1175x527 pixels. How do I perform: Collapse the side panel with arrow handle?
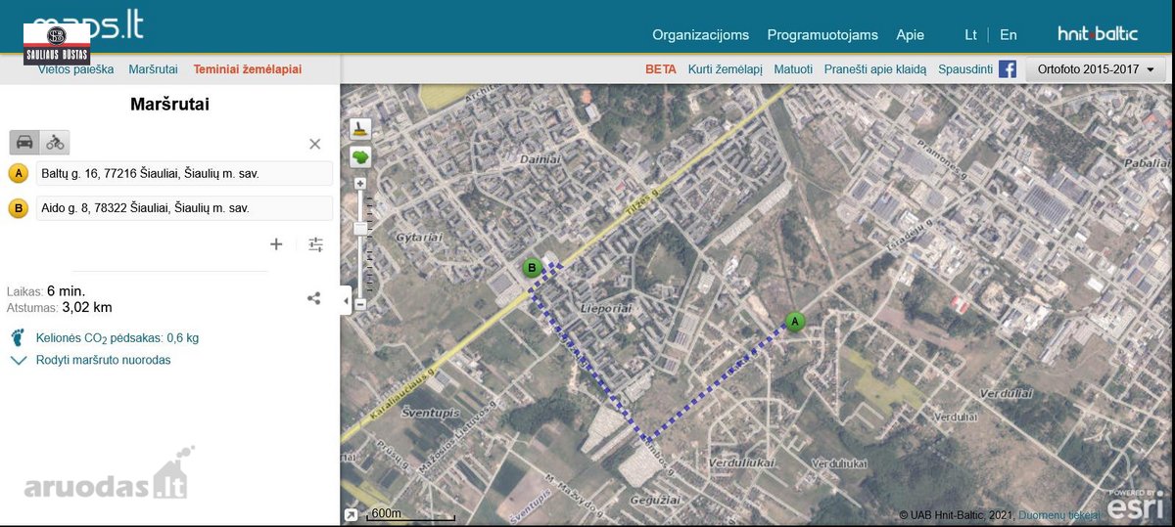coord(346,300)
